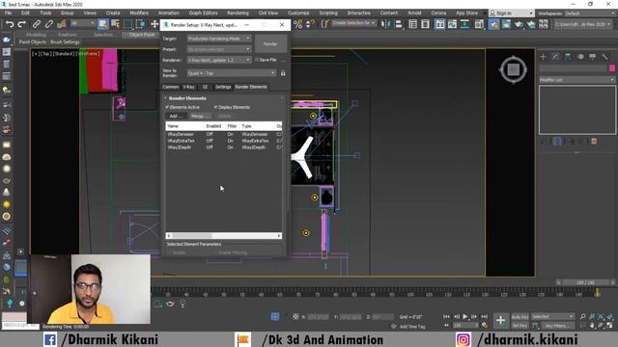Toggle the View to Render lock
Viewport: 618px width, 347px height.
point(283,73)
